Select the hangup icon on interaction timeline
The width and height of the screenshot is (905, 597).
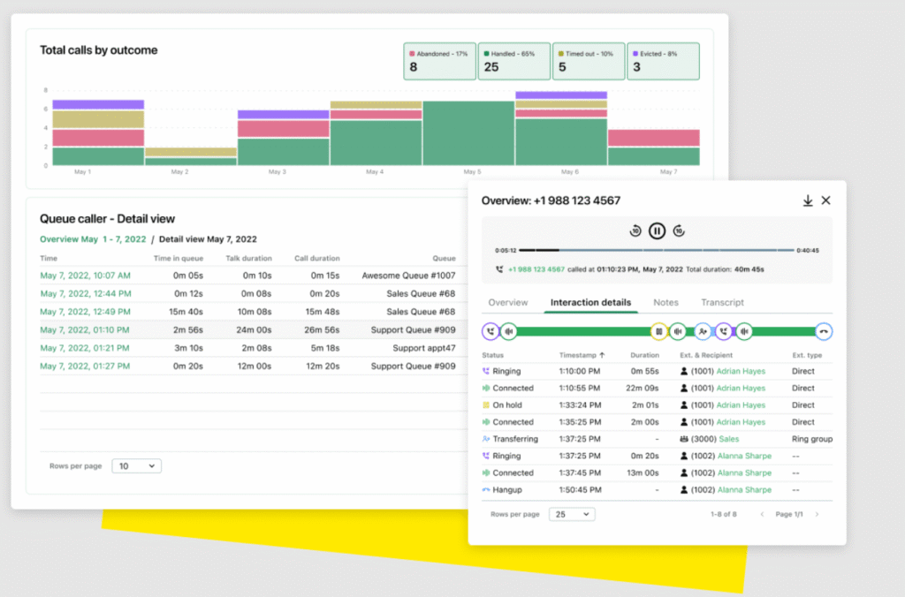tap(824, 332)
